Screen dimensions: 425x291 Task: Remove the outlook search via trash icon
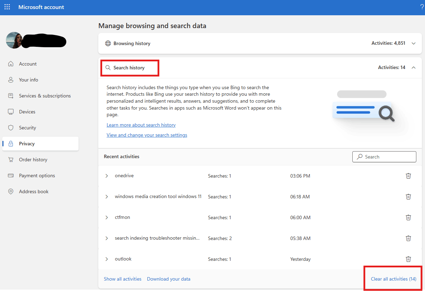pyautogui.click(x=408, y=259)
